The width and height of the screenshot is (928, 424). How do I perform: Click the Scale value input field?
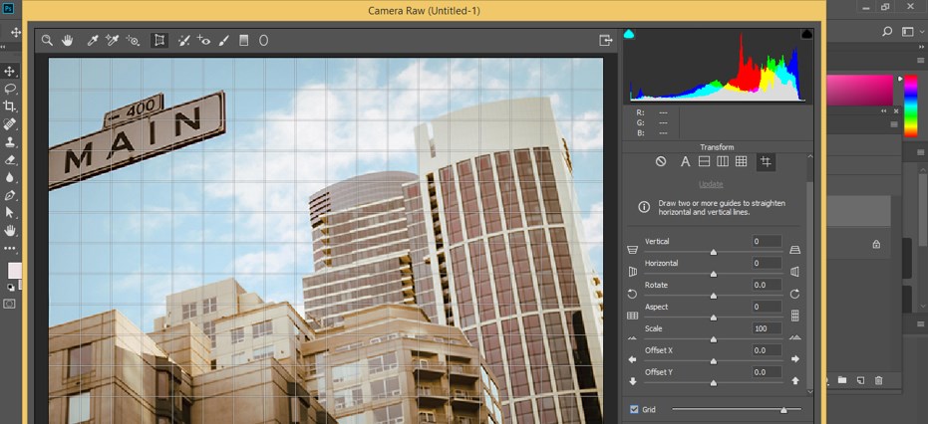767,328
